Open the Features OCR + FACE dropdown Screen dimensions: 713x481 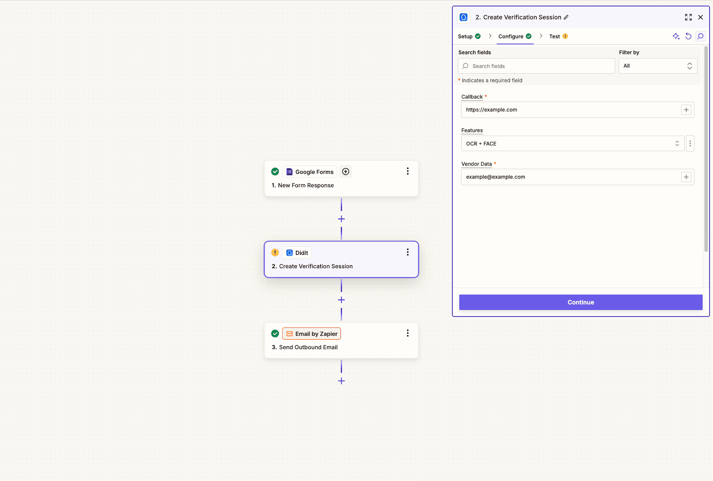tap(573, 143)
